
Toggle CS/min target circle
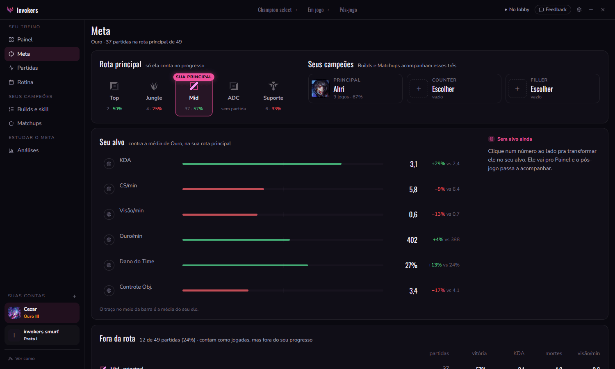pyautogui.click(x=109, y=189)
